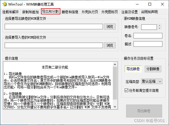This screenshot has height=125, width=169.
Task: Click the 映像卷号 number field
Action: [149, 27]
